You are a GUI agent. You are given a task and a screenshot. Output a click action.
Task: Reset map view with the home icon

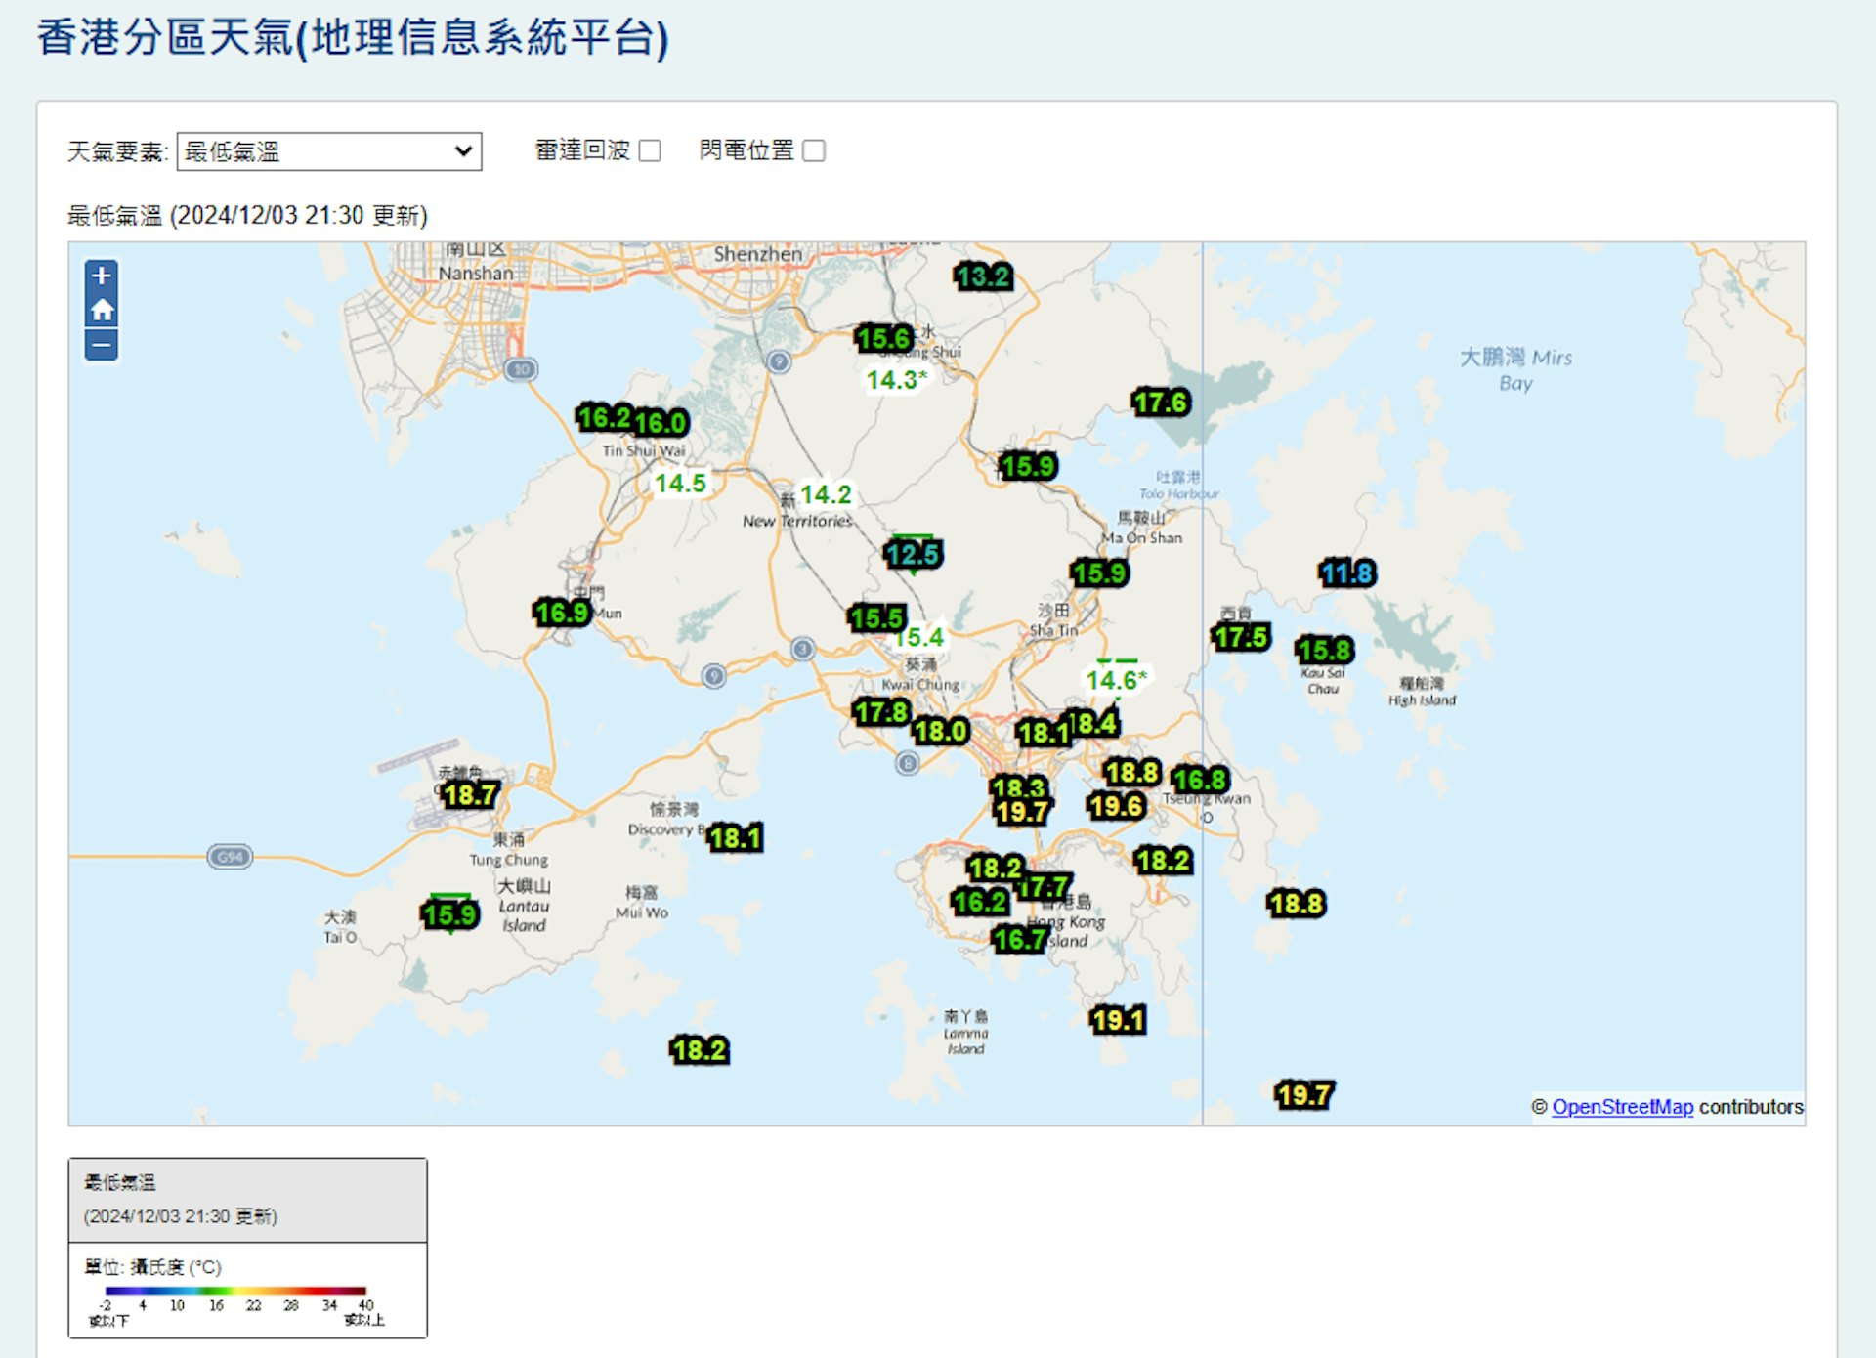(100, 311)
